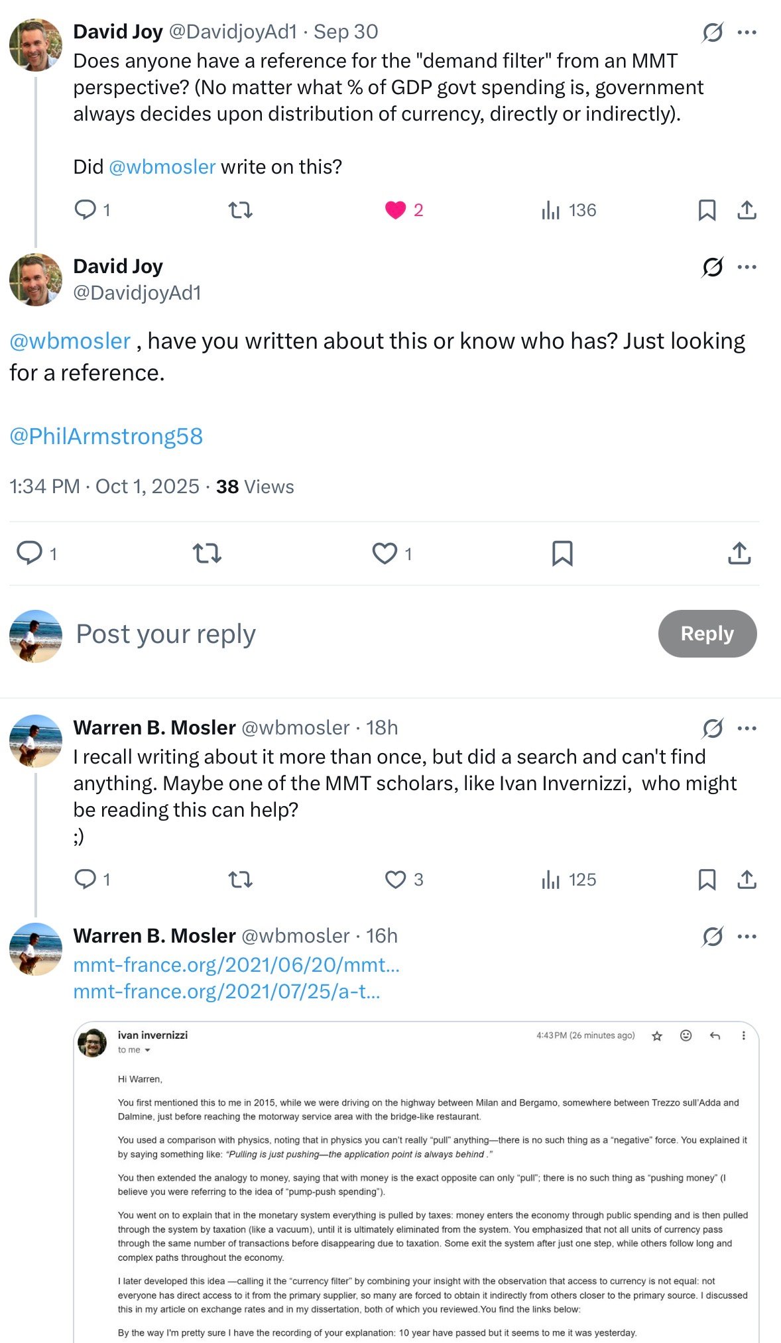The image size is (781, 1343).
Task: Unlike David Joy's Sep 30 post (pink heart)
Action: 396,210
